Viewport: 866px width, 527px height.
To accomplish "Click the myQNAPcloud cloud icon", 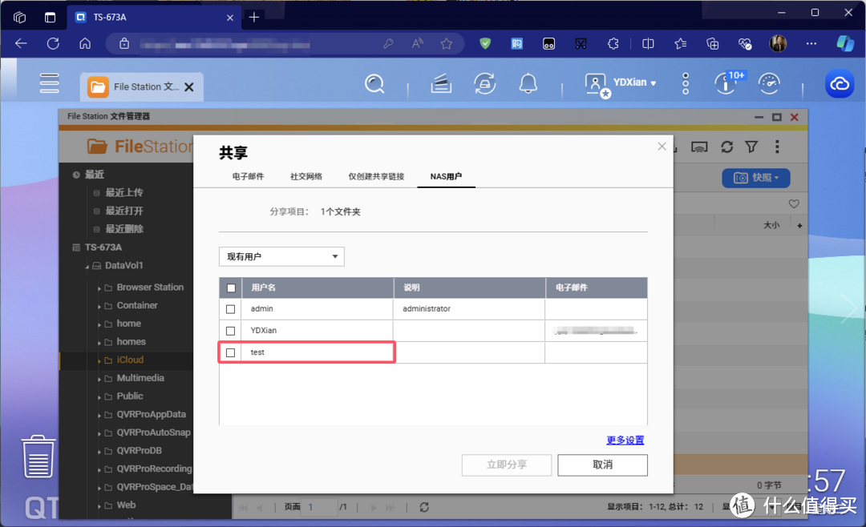I will click(x=840, y=83).
